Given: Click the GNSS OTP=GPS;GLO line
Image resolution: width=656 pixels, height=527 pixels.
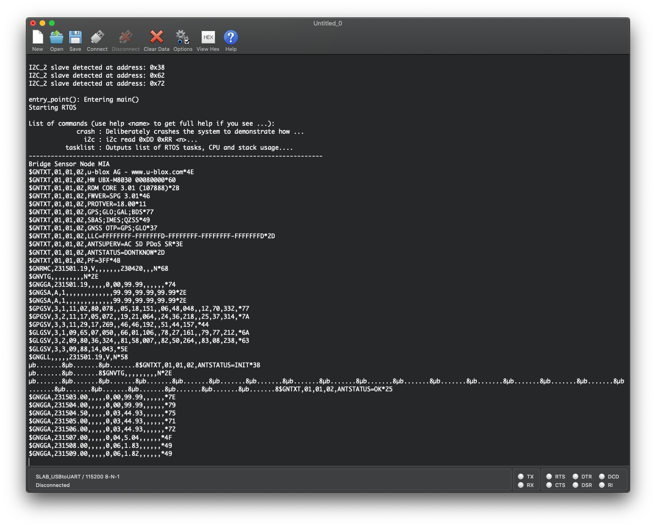Looking at the screenshot, I should [93, 228].
